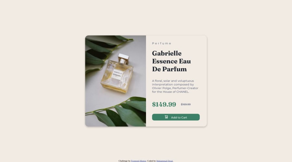Click the Add to Cart button label
Viewport: 292px width, 162px height.
(179, 118)
